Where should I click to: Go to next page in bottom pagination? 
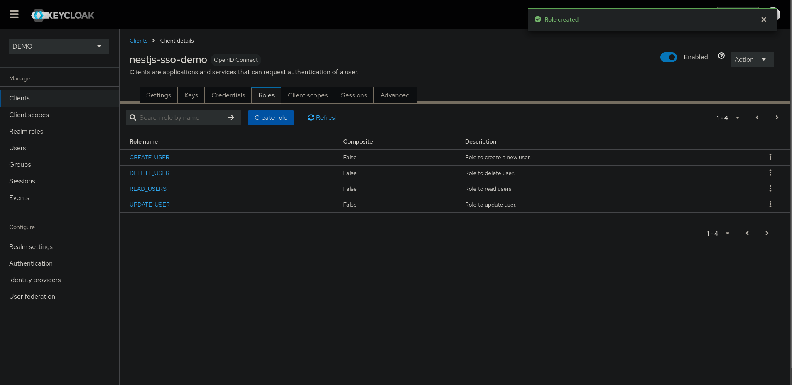767,234
